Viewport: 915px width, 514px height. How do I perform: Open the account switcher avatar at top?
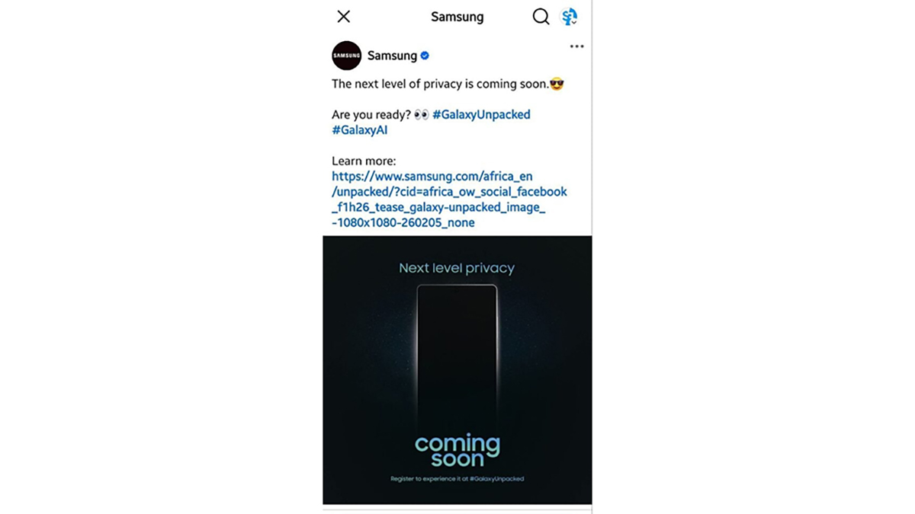coord(569,17)
